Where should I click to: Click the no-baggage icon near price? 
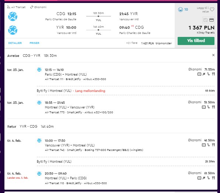pyautogui.click(x=205, y=20)
